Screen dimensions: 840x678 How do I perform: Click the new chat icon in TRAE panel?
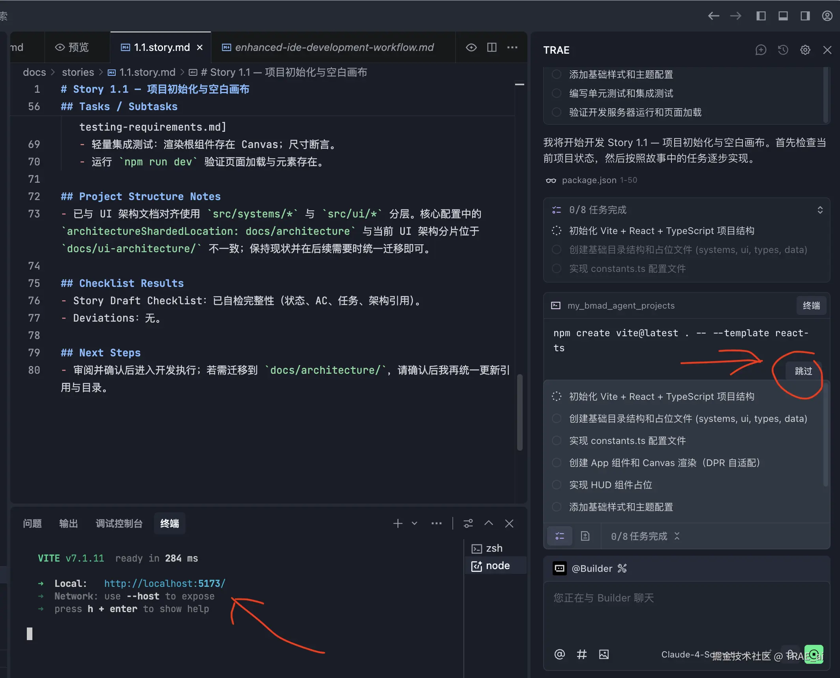point(761,50)
